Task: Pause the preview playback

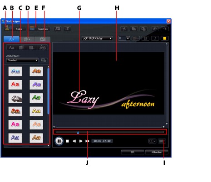Action: coord(59,141)
